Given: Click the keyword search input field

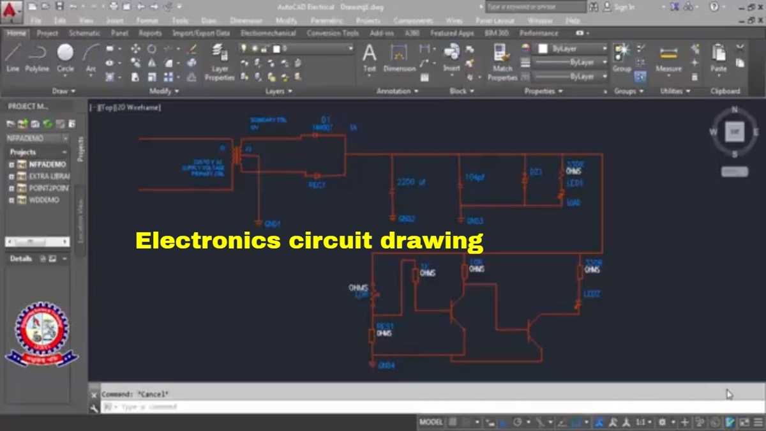Looking at the screenshot, I should point(535,6).
